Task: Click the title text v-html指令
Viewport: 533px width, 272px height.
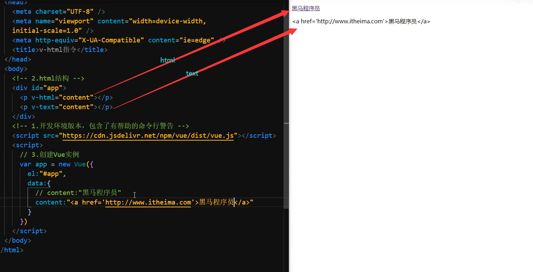Action: point(58,50)
